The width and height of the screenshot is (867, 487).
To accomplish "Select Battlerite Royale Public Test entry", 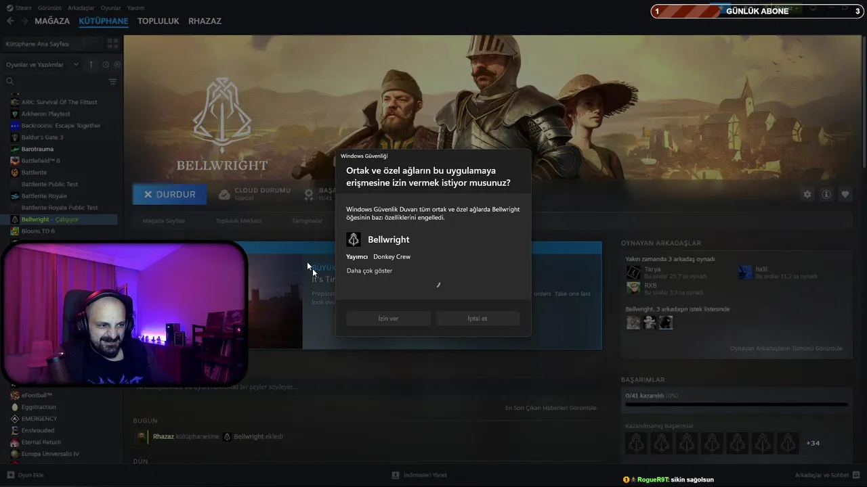I will (60, 208).
